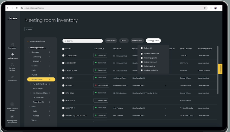
Task: Enable the Update available filter checkbox
Action: pyautogui.click(x=142, y=70)
